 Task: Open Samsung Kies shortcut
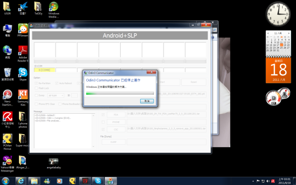pyautogui.click(x=23, y=98)
